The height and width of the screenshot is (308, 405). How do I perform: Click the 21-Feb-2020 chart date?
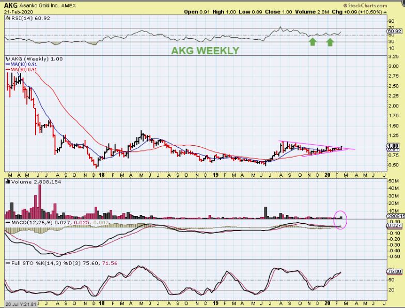pos(18,12)
